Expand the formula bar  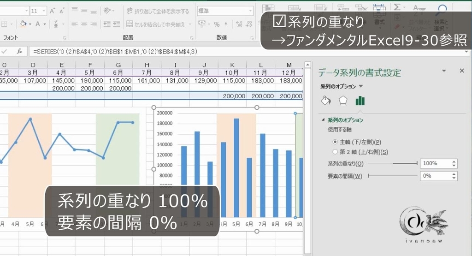(x=466, y=52)
